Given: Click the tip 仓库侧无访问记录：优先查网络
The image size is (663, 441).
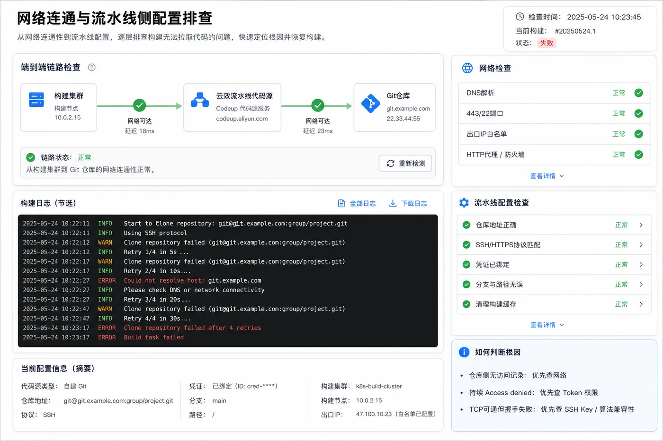Looking at the screenshot, I should pos(518,375).
